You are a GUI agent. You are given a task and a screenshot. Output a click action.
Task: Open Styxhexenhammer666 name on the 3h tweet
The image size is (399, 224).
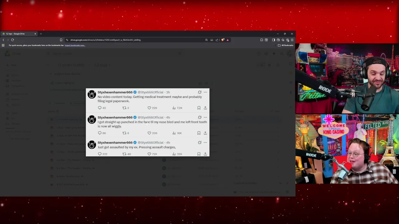click(x=115, y=92)
